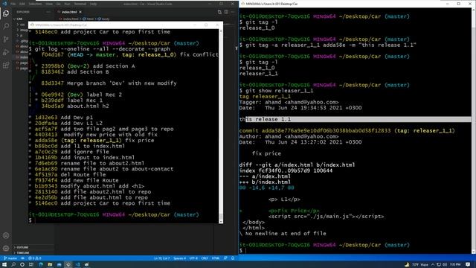Screen dimensions: 476x268
Task: Expand the OUTLINE section
Action: pyautogui.click(x=22, y=247)
